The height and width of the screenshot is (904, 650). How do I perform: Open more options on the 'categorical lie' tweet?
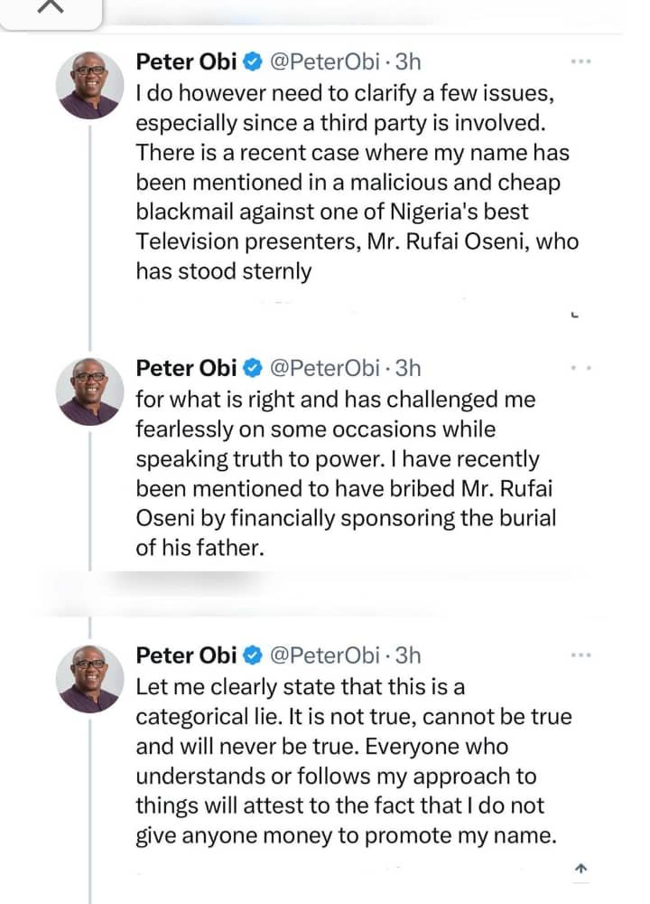pos(581,655)
